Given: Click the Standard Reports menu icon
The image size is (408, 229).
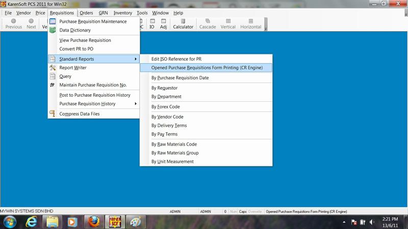Looking at the screenshot, I should 53,59.
